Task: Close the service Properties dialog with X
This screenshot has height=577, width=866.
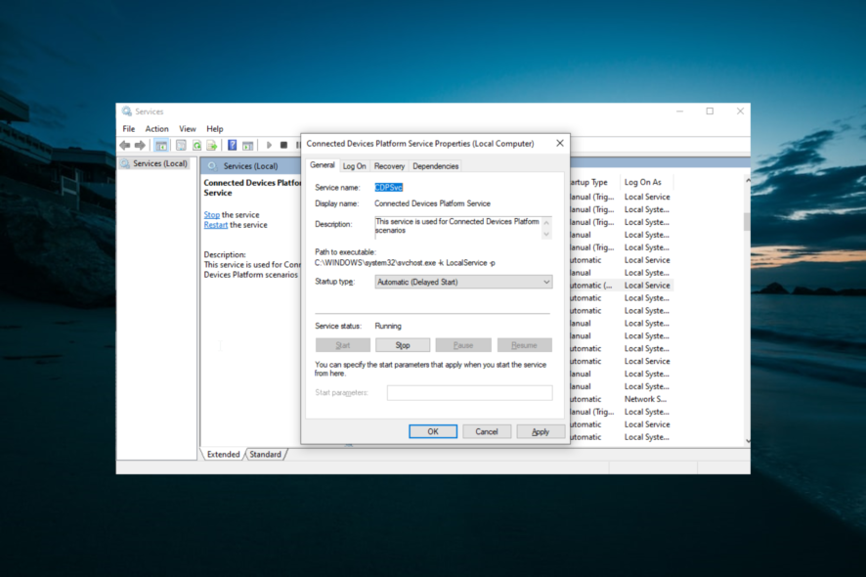Action: click(x=560, y=143)
